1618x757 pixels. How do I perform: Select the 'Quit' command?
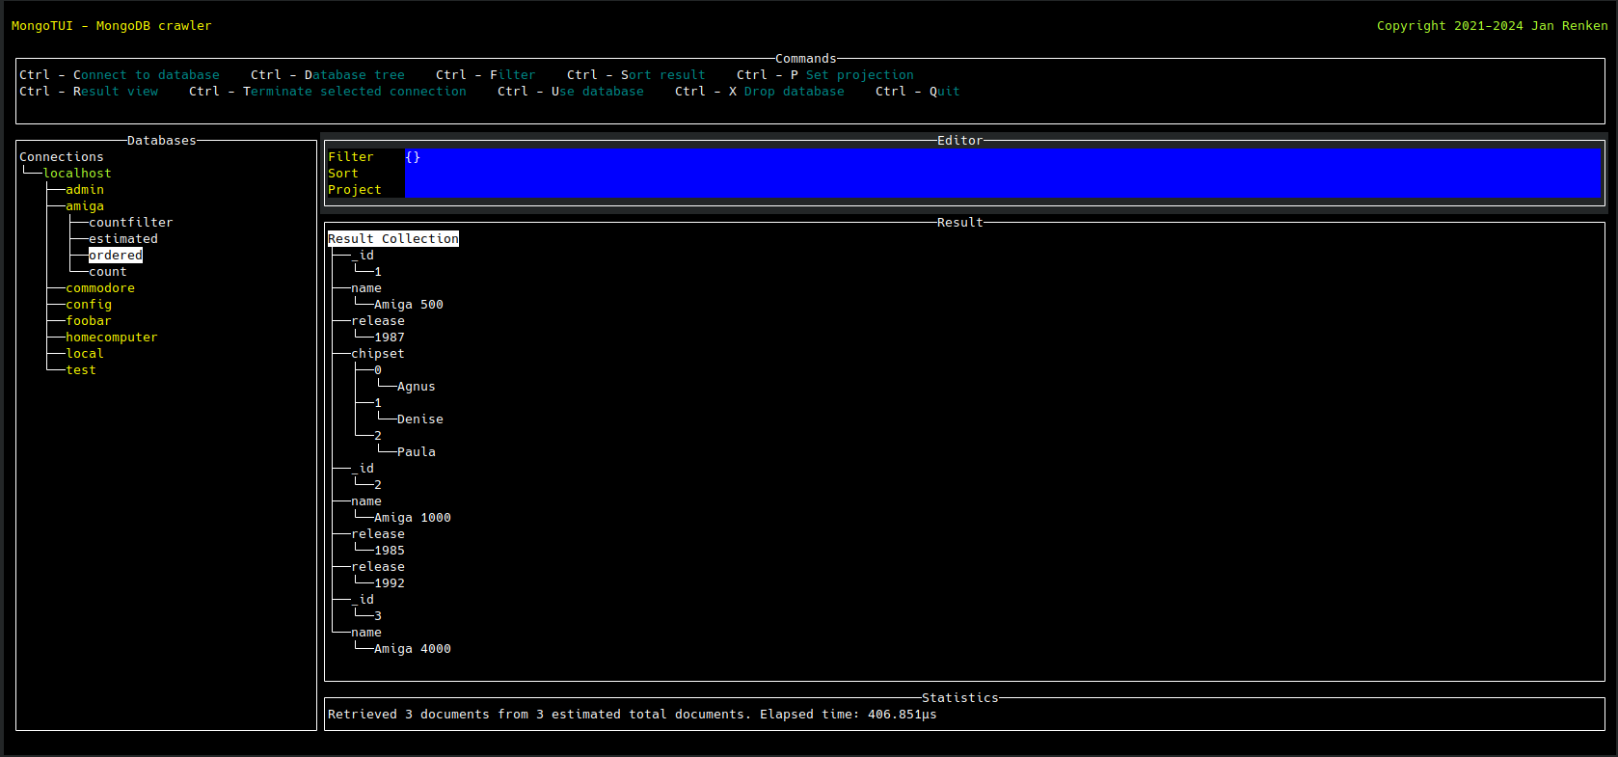pos(918,92)
